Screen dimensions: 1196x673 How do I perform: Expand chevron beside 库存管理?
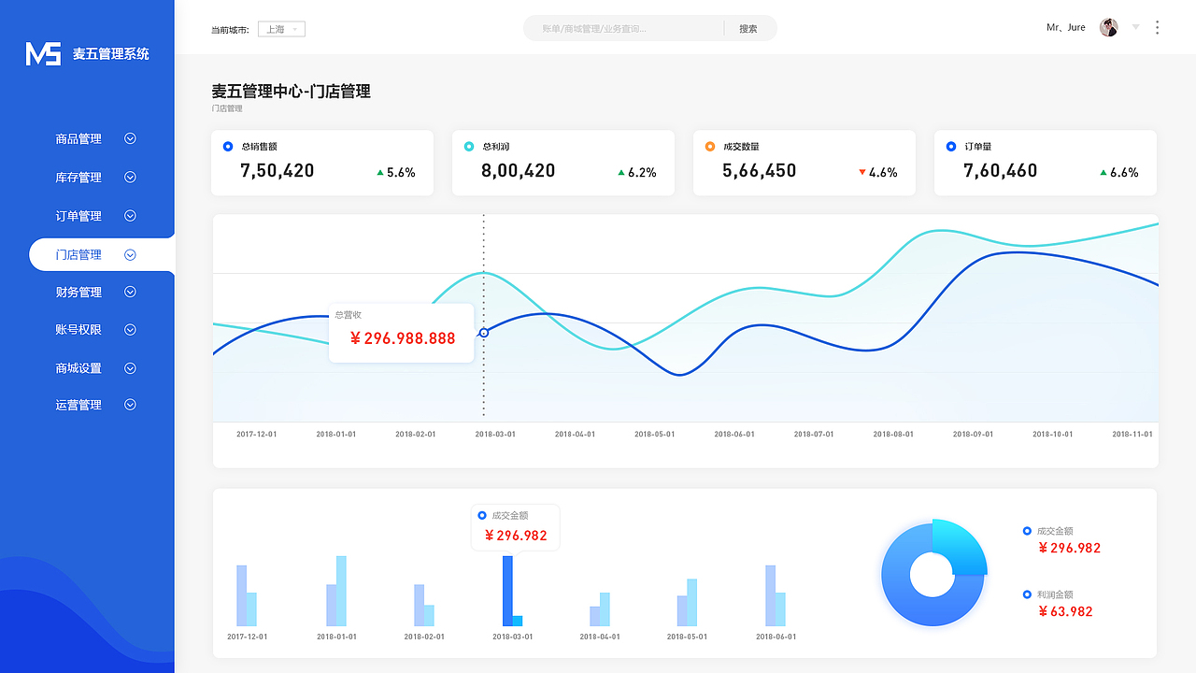pyautogui.click(x=131, y=177)
